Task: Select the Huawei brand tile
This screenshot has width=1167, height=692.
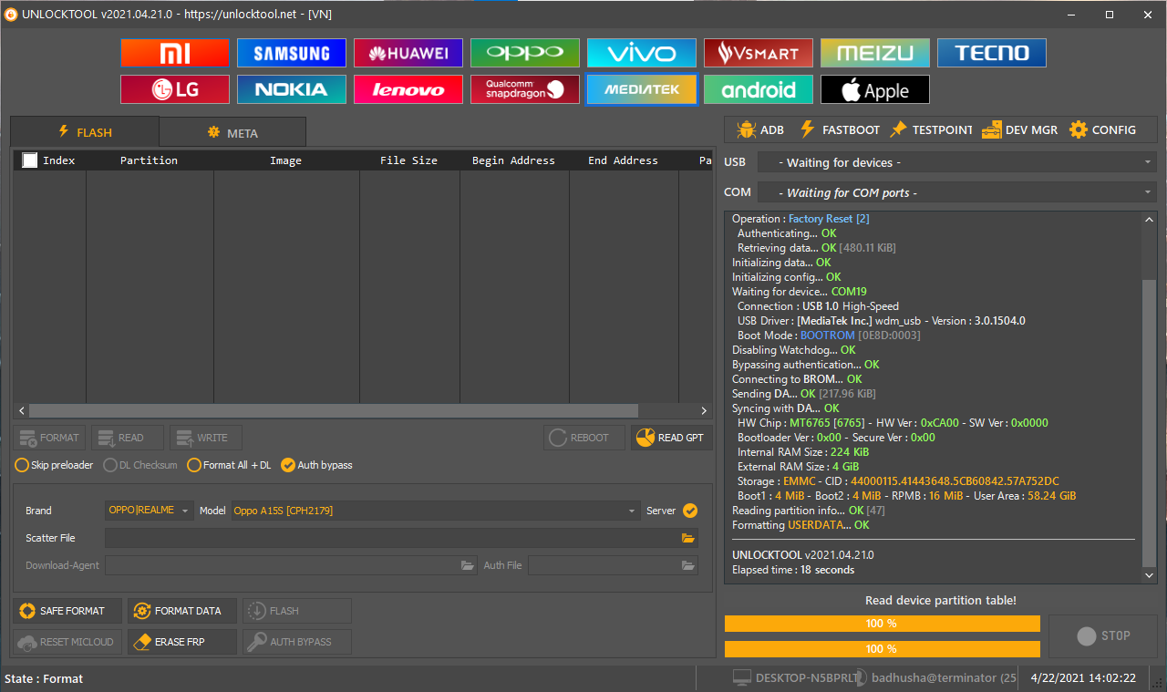Action: point(408,53)
